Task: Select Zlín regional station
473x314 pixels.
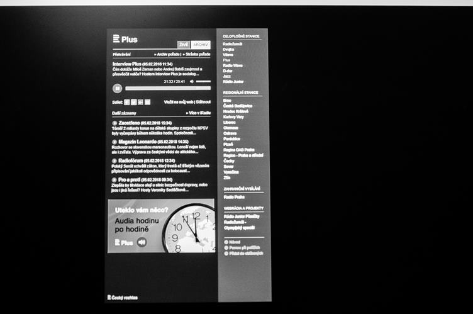Action: [x=227, y=178]
